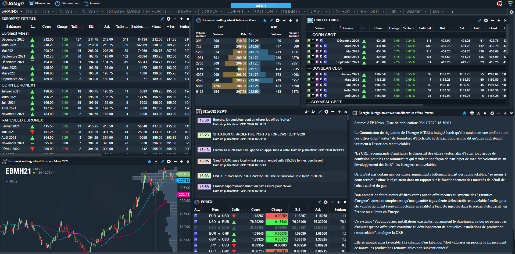
Task: Increase font size in the article reader panel
Action: tap(485, 113)
